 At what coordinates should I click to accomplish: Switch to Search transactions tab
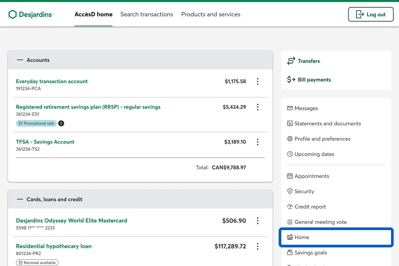147,14
